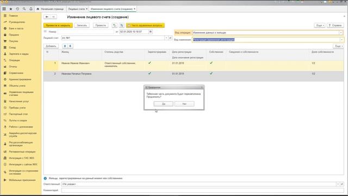Switch to the Начальная страница tab
The image size is (348, 196).
point(50,9)
